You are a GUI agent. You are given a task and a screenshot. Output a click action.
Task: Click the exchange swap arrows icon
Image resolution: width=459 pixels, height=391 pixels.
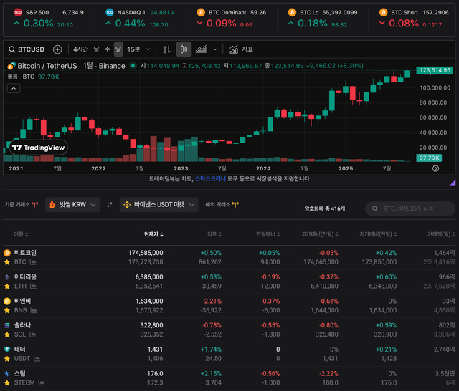click(x=110, y=205)
